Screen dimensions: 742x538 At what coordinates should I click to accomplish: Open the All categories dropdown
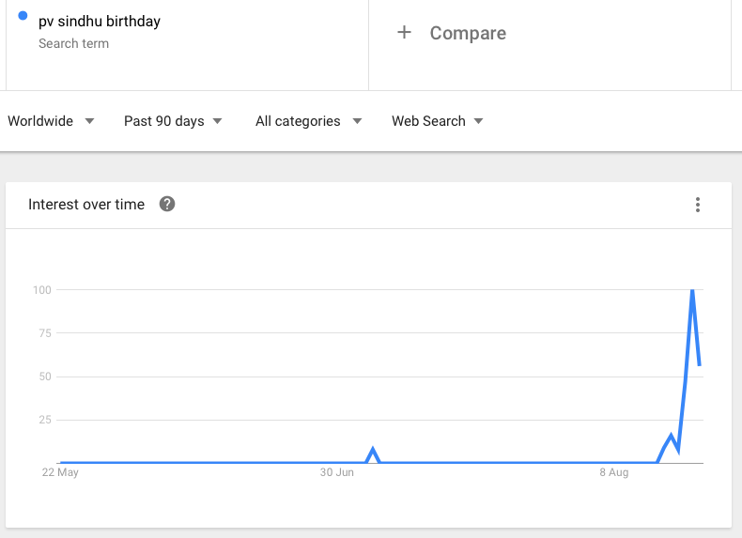pyautogui.click(x=309, y=121)
